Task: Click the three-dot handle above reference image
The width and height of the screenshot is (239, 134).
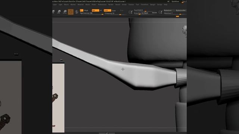Action: (61, 60)
